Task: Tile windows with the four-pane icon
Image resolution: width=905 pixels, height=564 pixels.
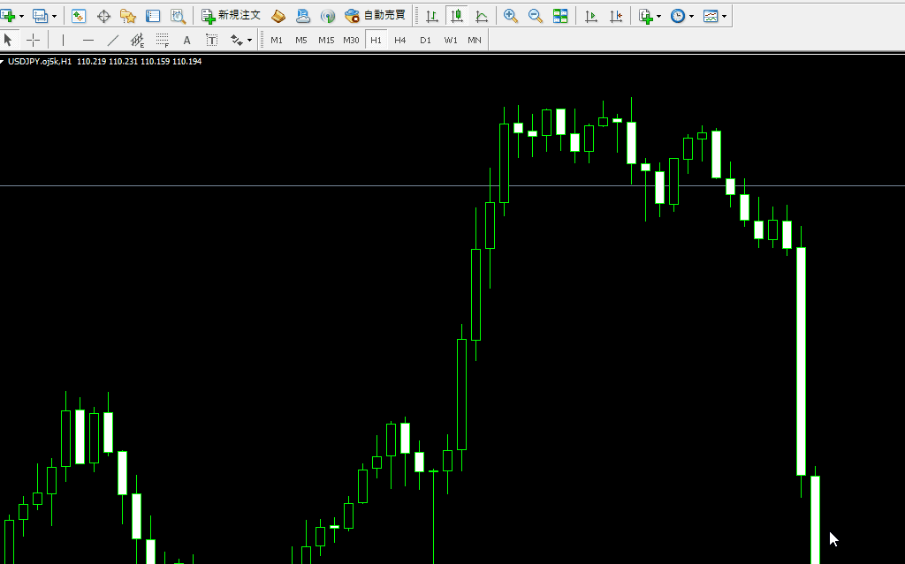Action: click(559, 16)
